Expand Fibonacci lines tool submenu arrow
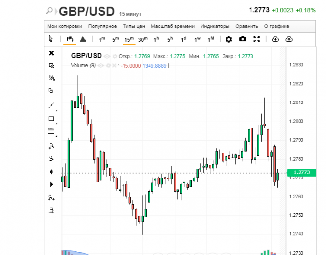This screenshot has height=255, width=326. (56, 136)
